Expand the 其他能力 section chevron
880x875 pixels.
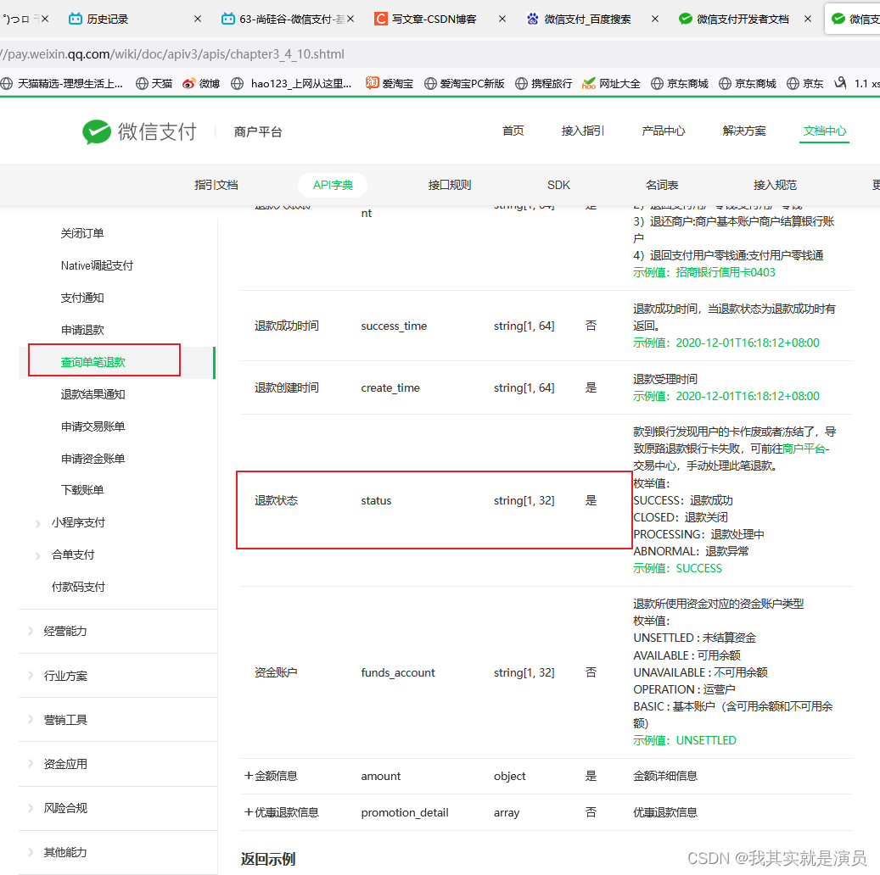tap(31, 852)
